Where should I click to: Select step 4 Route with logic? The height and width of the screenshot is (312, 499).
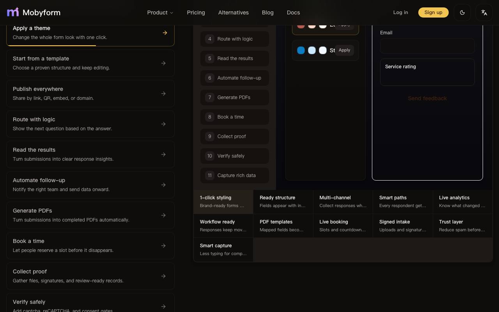pos(235,39)
